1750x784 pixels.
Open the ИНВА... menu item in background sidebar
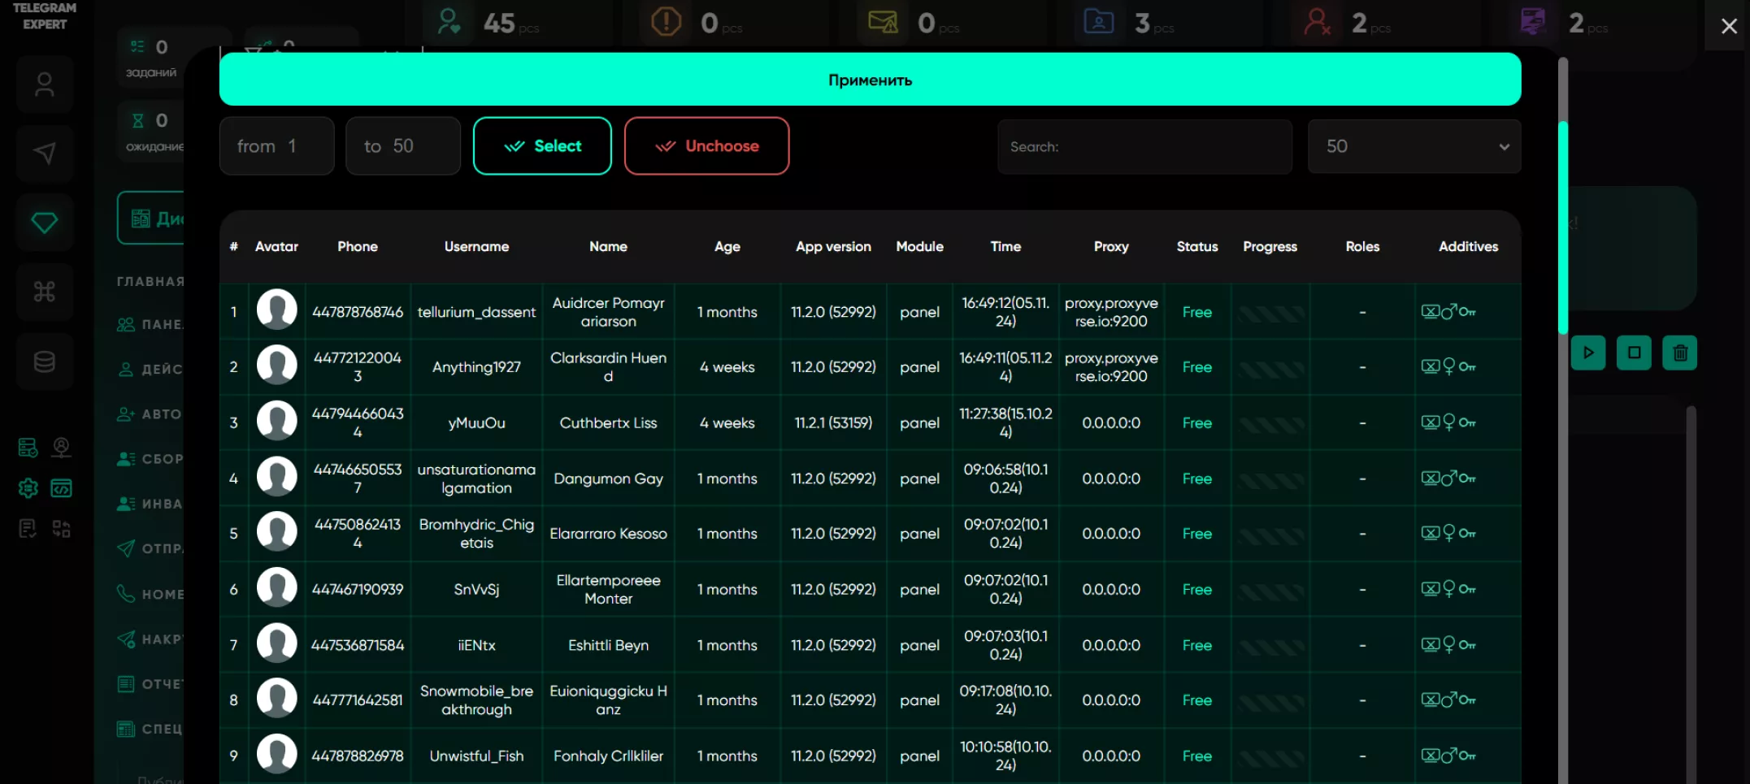pos(150,504)
